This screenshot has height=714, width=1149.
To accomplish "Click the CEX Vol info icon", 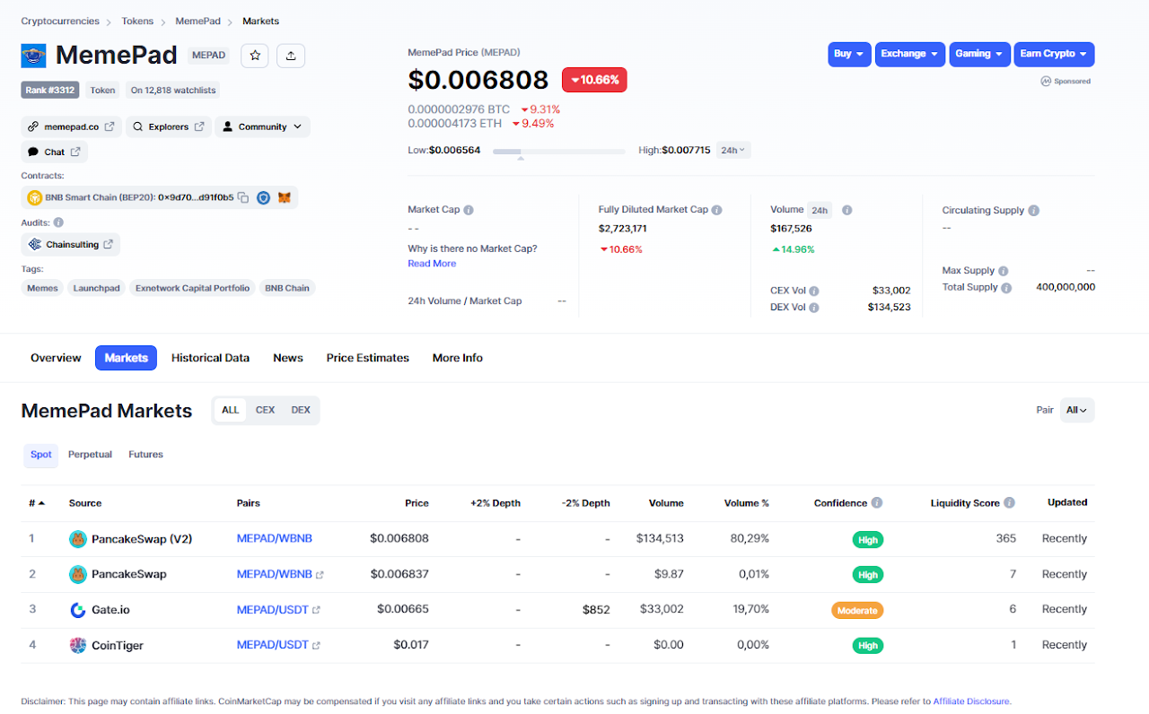I will [x=813, y=291].
